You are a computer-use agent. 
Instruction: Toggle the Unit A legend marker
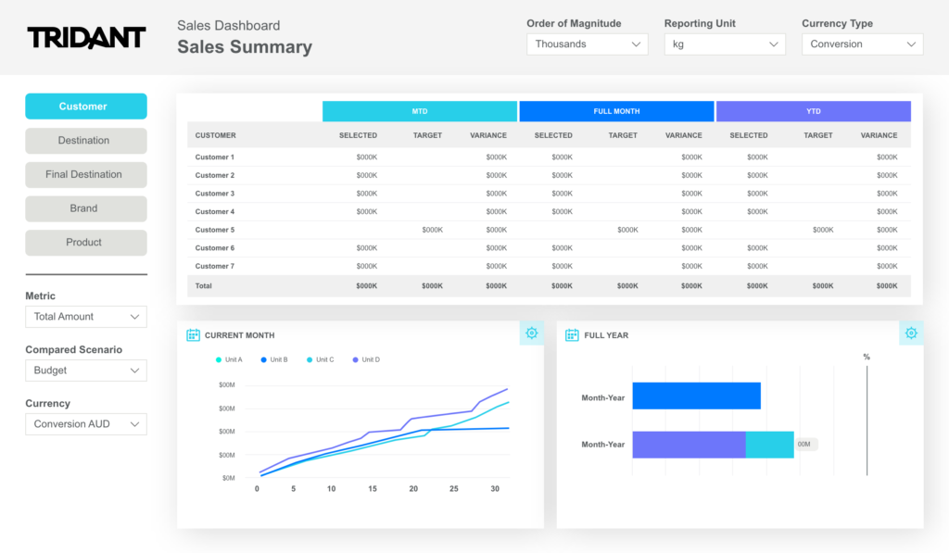pyautogui.click(x=219, y=360)
